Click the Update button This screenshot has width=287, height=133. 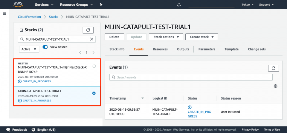[136, 37]
